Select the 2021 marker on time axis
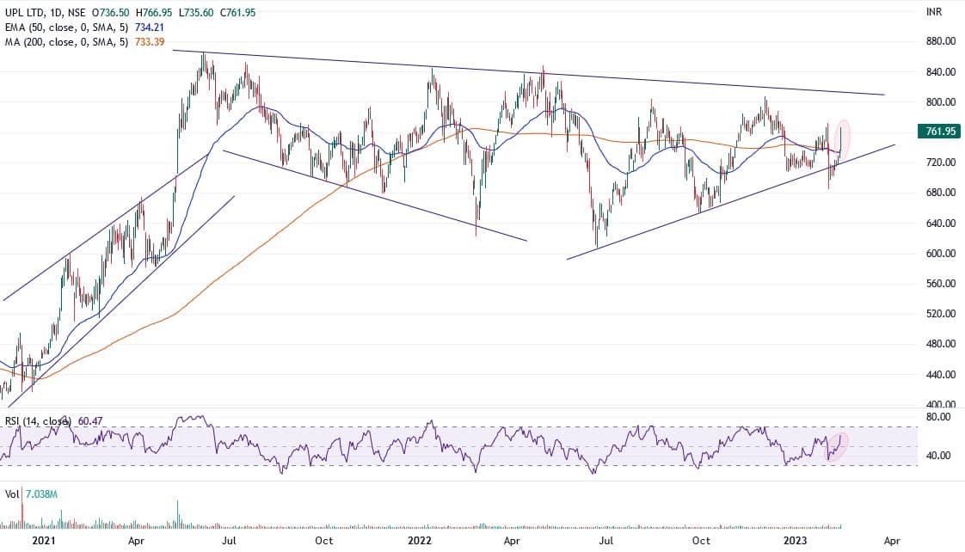 pyautogui.click(x=43, y=541)
